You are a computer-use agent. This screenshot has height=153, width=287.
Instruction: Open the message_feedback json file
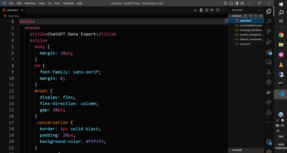(246, 30)
